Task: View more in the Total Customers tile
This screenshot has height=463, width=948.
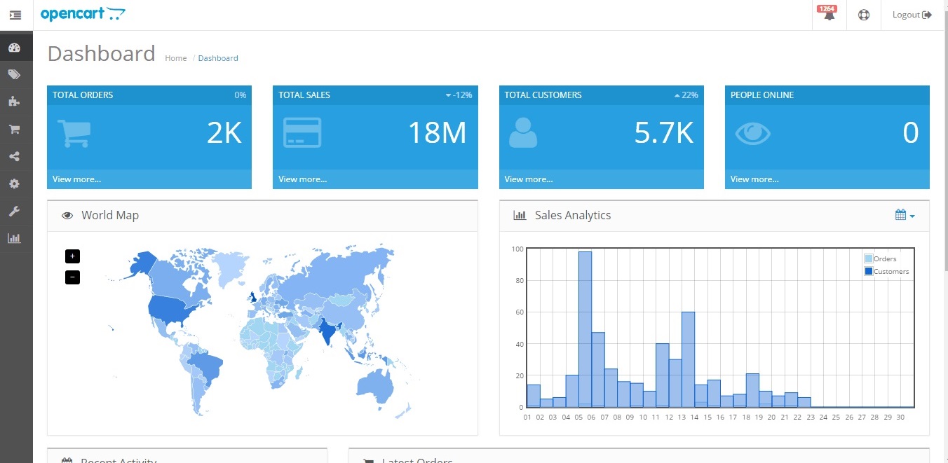Action: [x=529, y=179]
